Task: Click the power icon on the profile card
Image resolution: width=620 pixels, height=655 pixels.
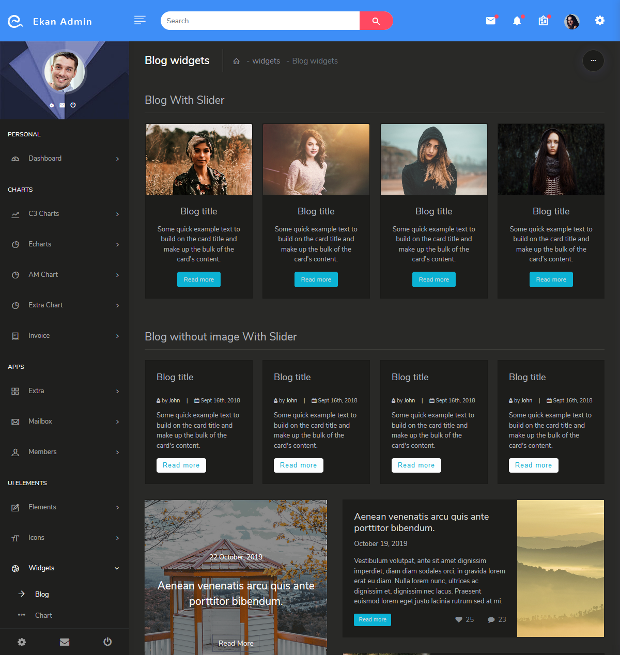Action: coord(73,105)
